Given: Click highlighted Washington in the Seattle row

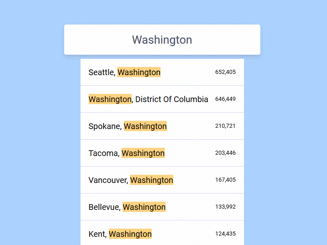Looking at the screenshot, I should click(139, 72).
